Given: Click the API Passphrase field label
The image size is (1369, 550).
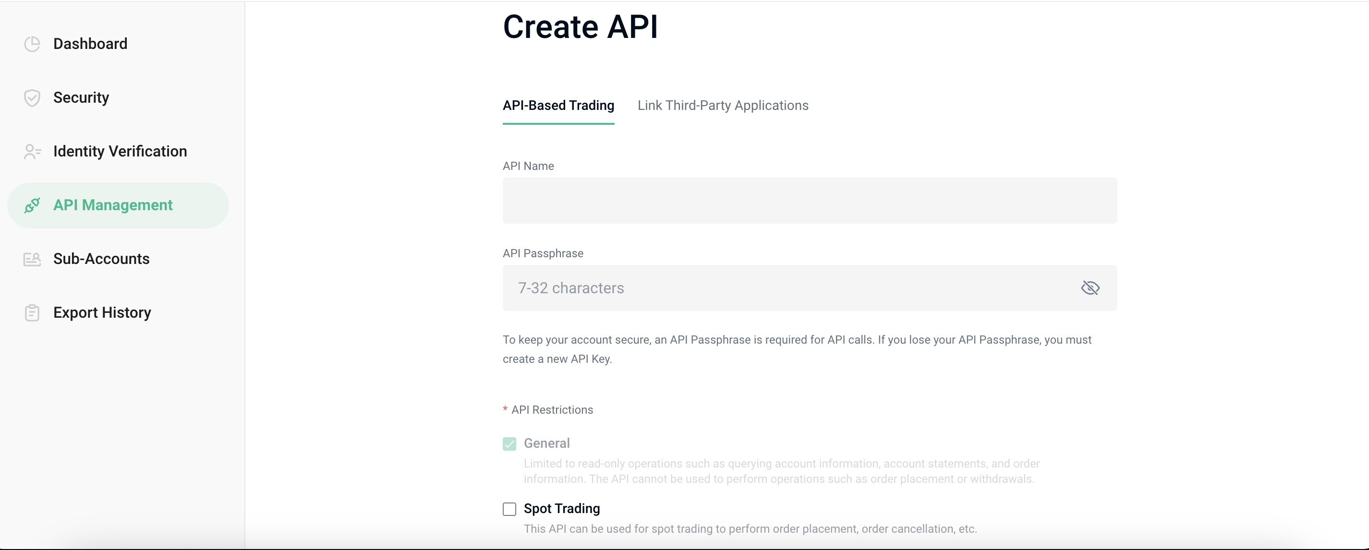Looking at the screenshot, I should coord(543,253).
